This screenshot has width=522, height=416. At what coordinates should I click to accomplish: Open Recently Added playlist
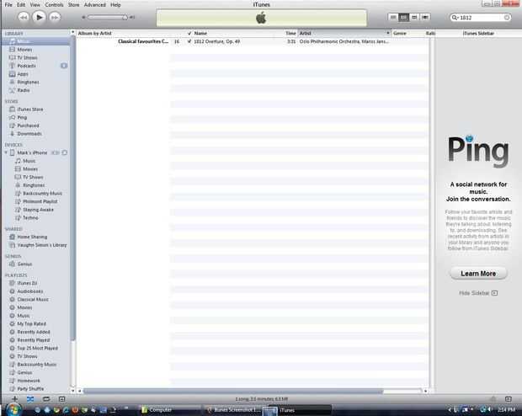[34, 332]
